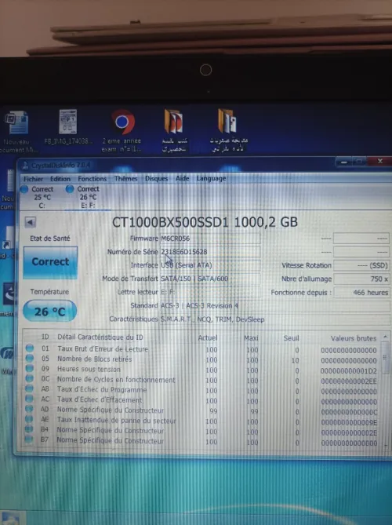Open the Aide menu
The height and width of the screenshot is (525, 392).
coord(183,178)
